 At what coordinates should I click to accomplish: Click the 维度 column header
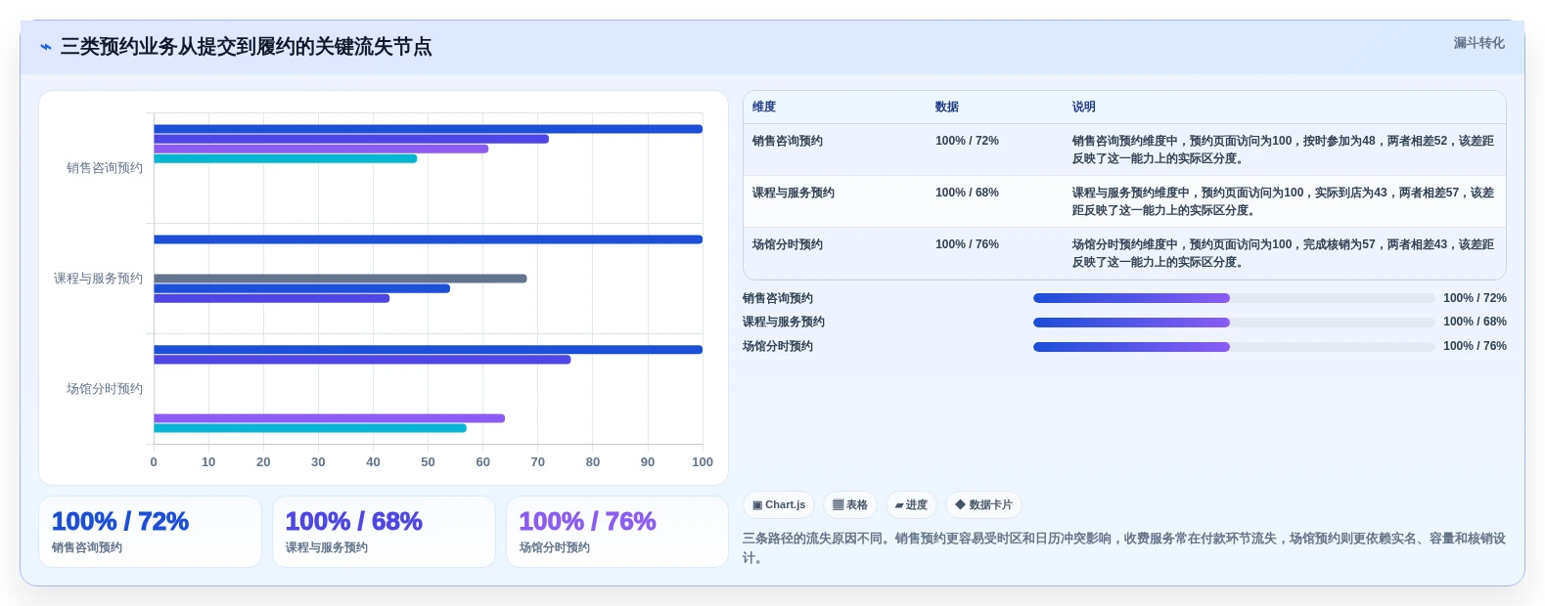764,107
